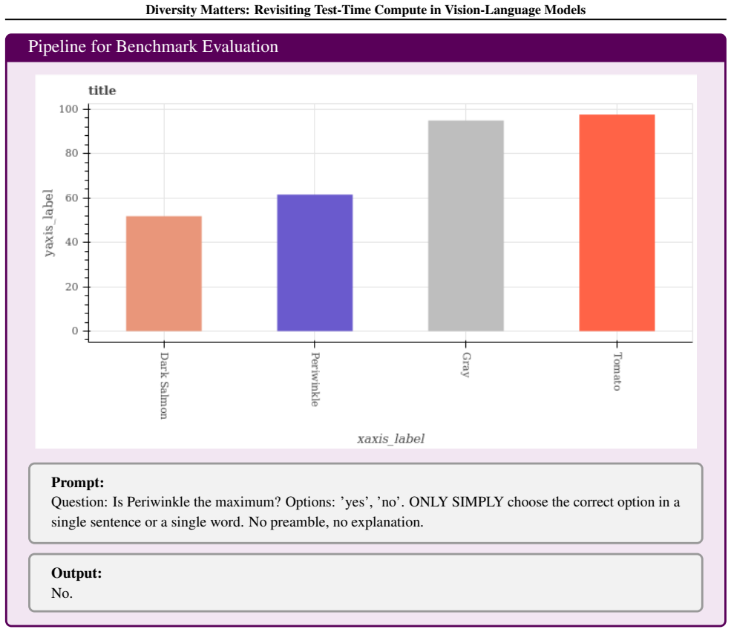Click the 'xaxis_label' axis text
Image resolution: width=731 pixels, height=632 pixels.
point(390,439)
